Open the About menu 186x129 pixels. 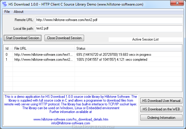(18, 12)
